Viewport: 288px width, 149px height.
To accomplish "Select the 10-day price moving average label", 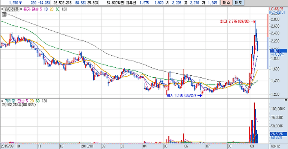I will pyautogui.click(x=46, y=9).
